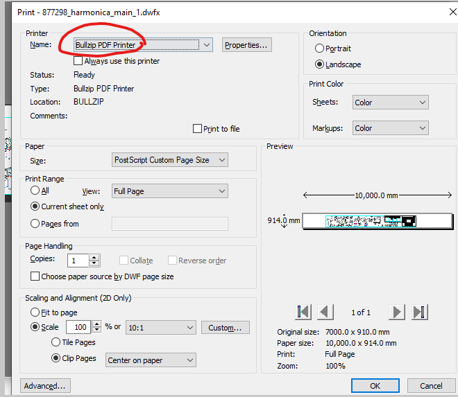The height and width of the screenshot is (397, 458).
Task: Open the Paper Size dropdown
Action: [170, 160]
